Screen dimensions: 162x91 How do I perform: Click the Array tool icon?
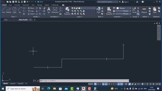click(40, 14)
